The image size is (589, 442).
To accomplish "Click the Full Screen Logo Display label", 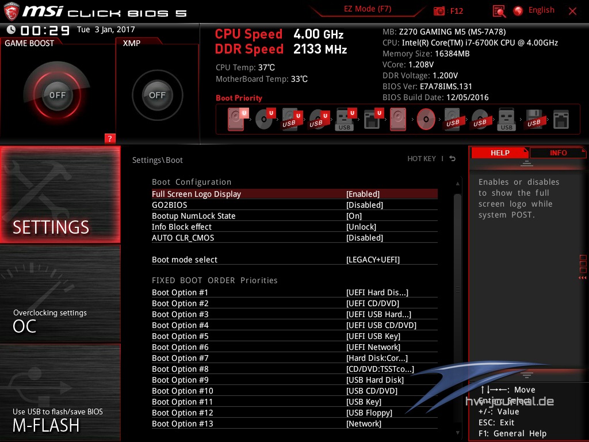I will pyautogui.click(x=196, y=194).
